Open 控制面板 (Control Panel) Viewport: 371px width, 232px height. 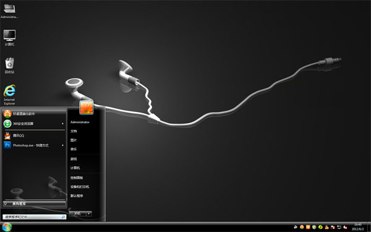[77, 178]
